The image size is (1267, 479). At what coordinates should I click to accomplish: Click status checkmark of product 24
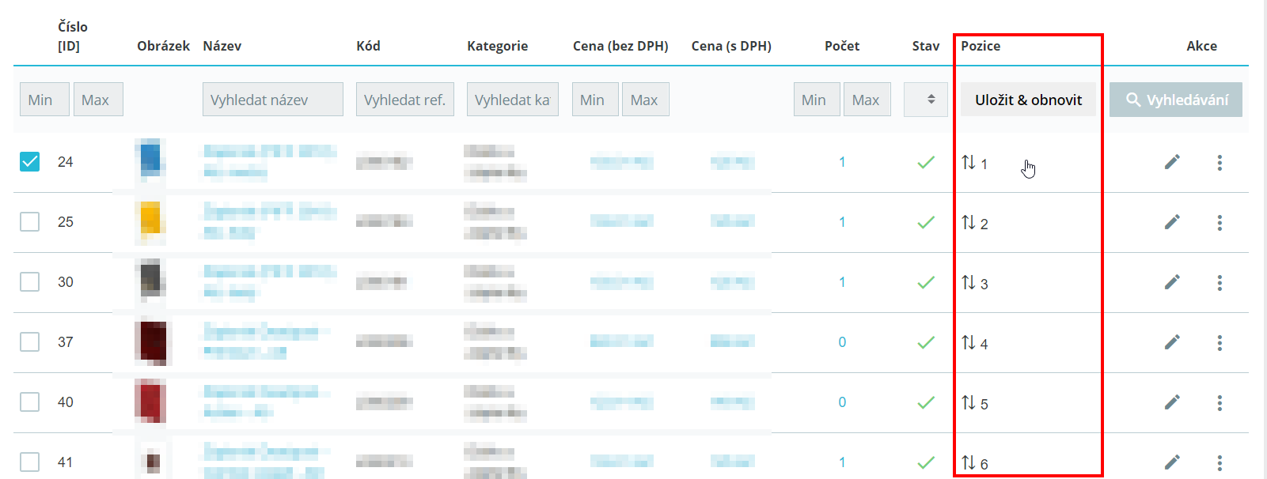point(926,163)
